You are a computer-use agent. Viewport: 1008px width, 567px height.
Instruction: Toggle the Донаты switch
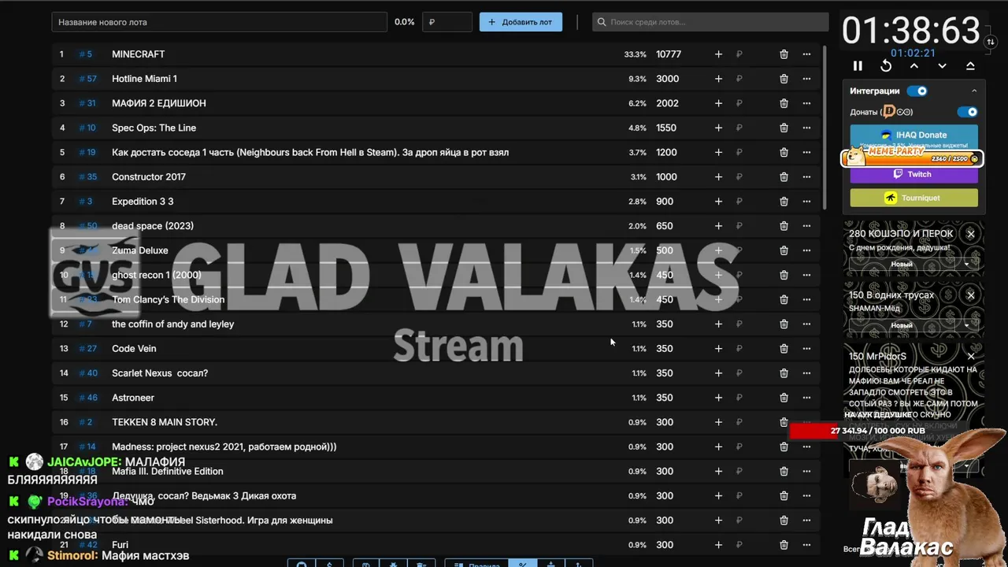(x=967, y=112)
